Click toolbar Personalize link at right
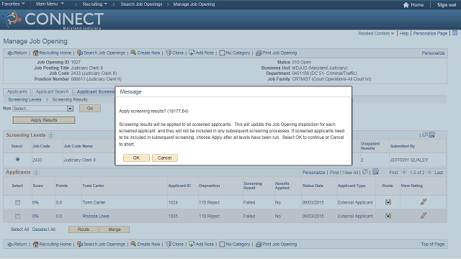The height and width of the screenshot is (259, 461). (x=433, y=53)
